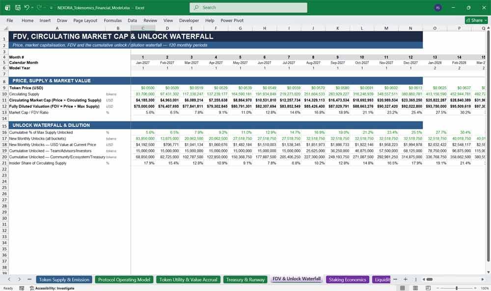The image size is (491, 291).
Task: Switch to Page Layout view
Action: (x=415, y=288)
